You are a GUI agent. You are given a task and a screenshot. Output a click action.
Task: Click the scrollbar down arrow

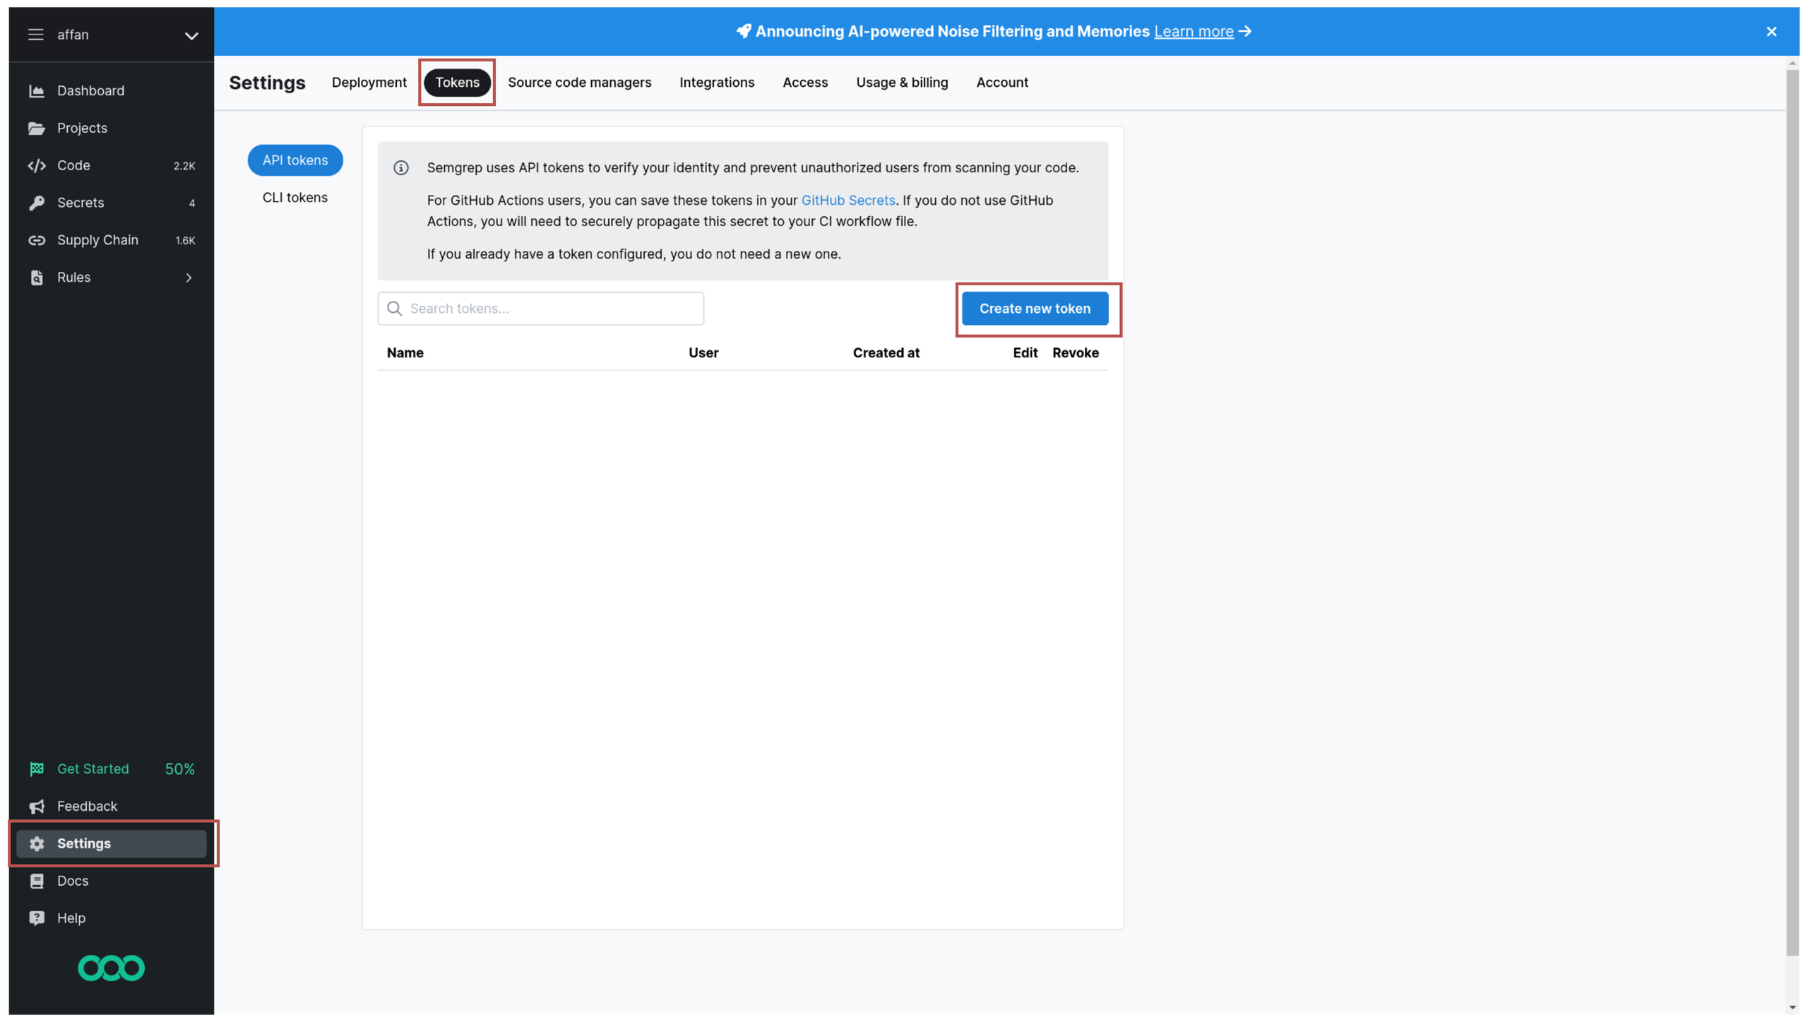pyautogui.click(x=1792, y=1008)
